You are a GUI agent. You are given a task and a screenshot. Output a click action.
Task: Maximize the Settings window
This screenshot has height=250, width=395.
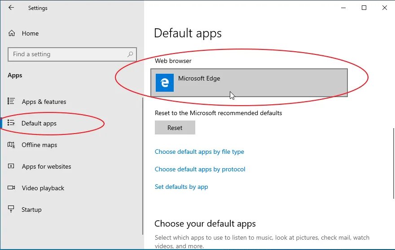(x=364, y=8)
